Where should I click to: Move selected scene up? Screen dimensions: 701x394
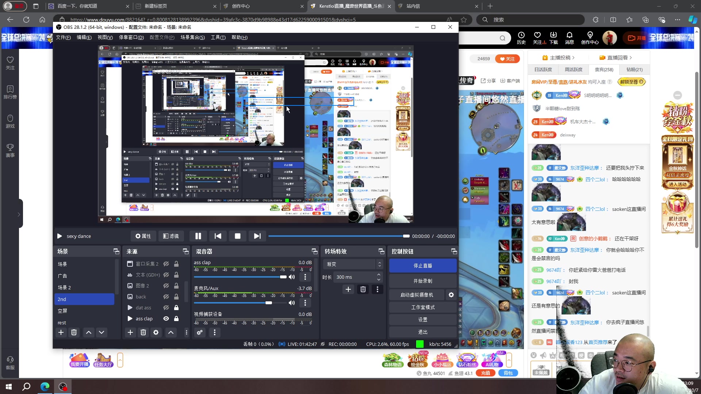89,332
